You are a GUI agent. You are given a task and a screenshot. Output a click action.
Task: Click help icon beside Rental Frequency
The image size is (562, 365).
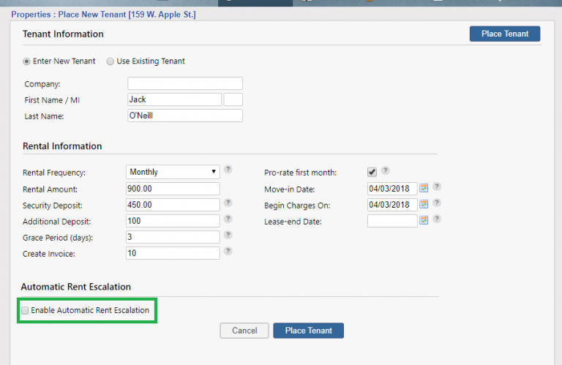[228, 170]
